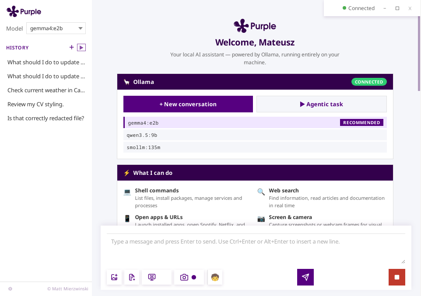This screenshot has width=421, height=296.
Task: Click + New conversation button
Action: click(188, 104)
